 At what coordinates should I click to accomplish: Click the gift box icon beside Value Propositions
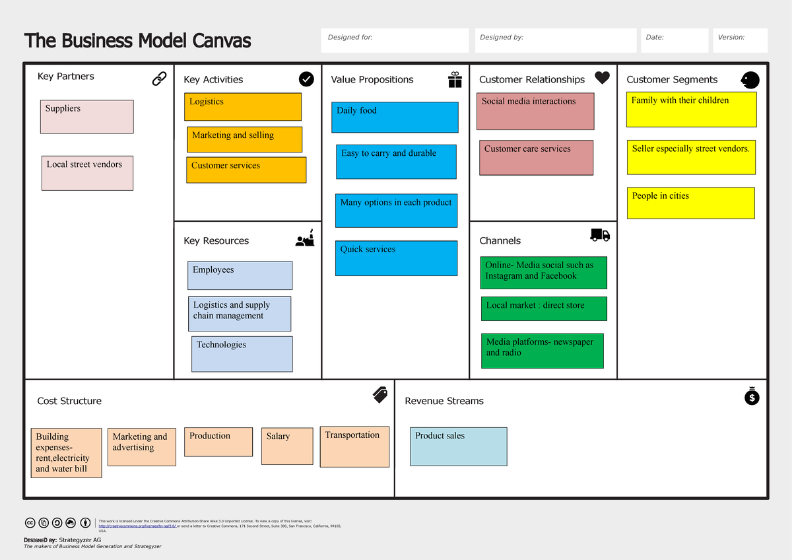click(x=455, y=80)
